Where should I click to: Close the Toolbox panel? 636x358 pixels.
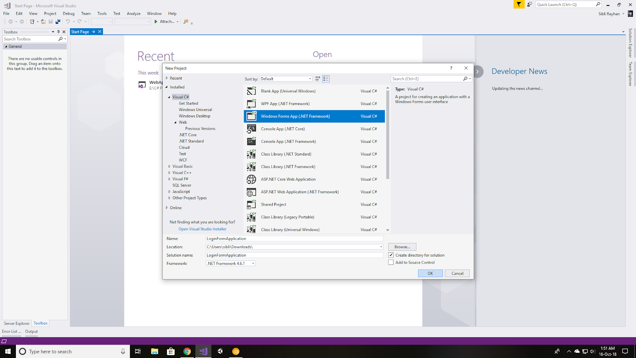click(x=64, y=32)
